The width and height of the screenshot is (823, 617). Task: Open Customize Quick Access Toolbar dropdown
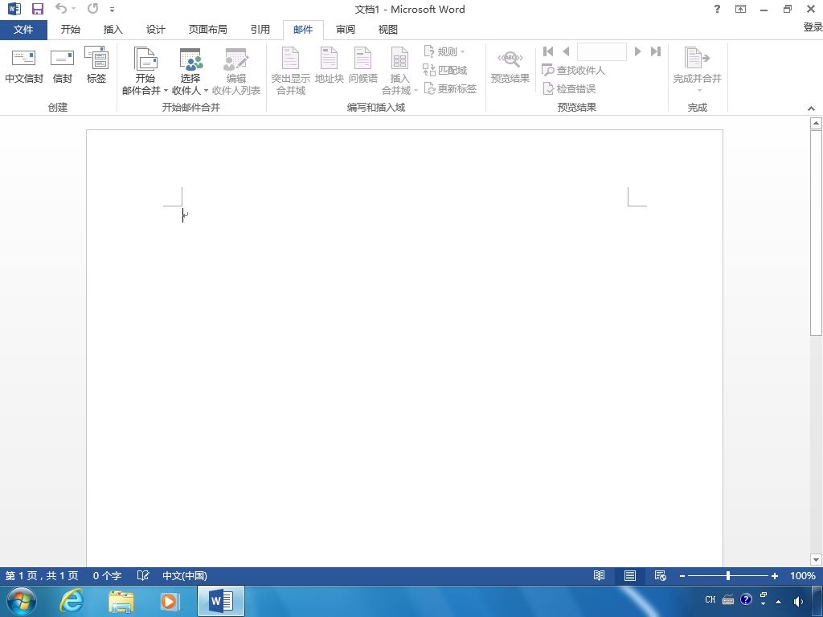[x=112, y=10]
